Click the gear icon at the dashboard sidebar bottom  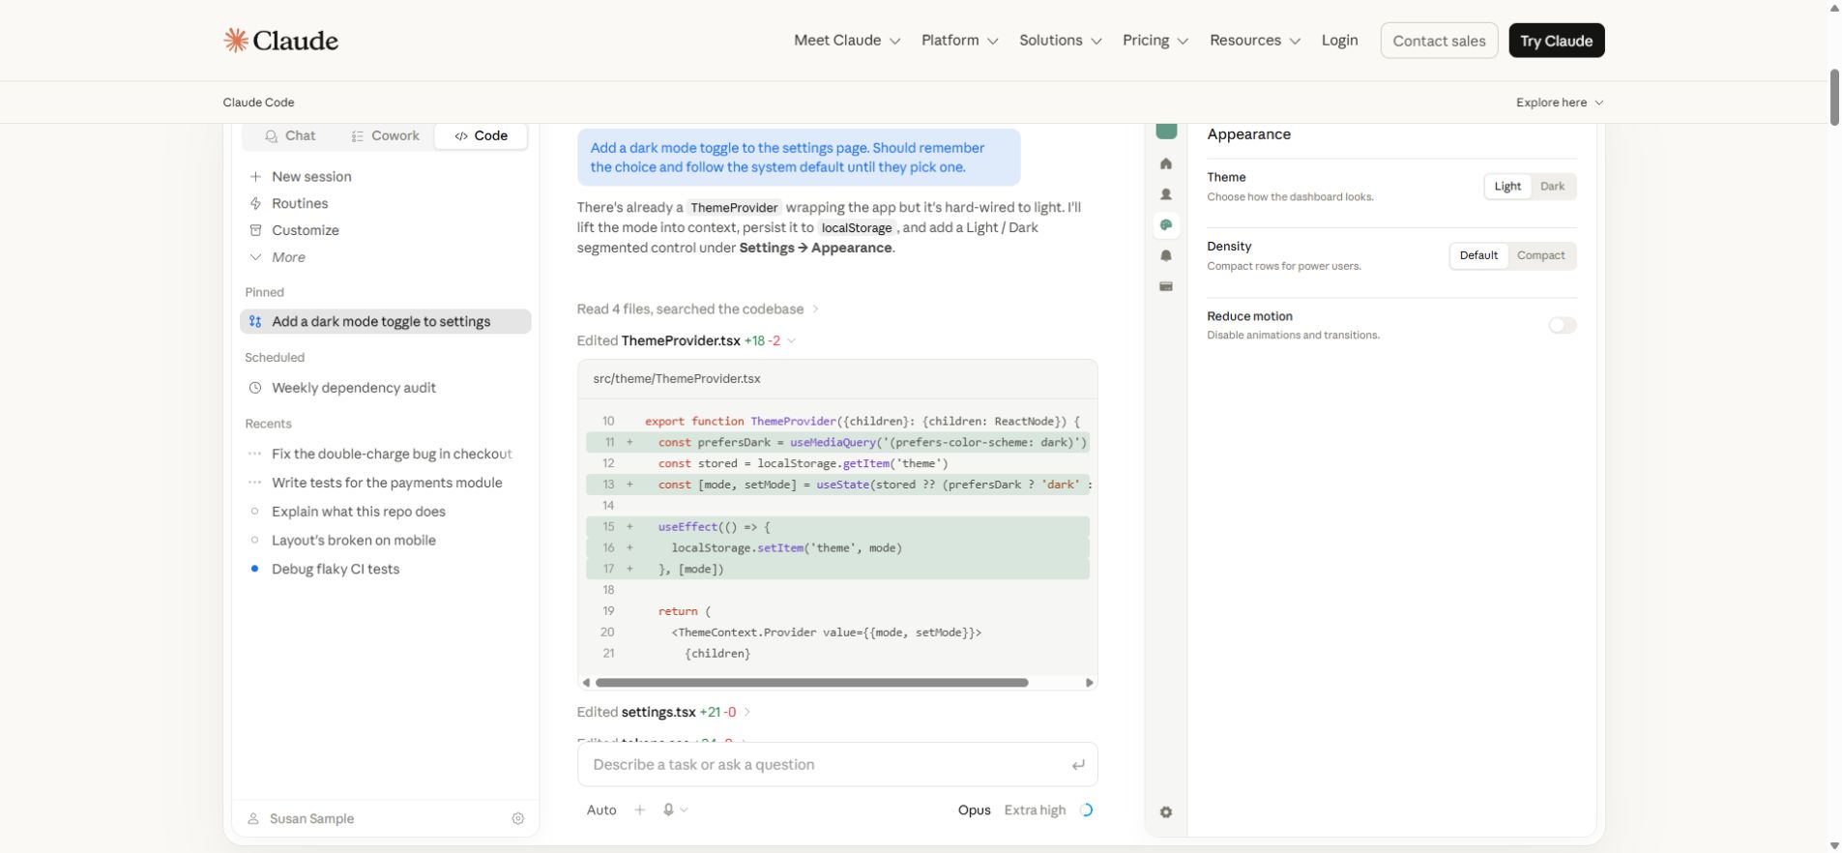point(1166,812)
